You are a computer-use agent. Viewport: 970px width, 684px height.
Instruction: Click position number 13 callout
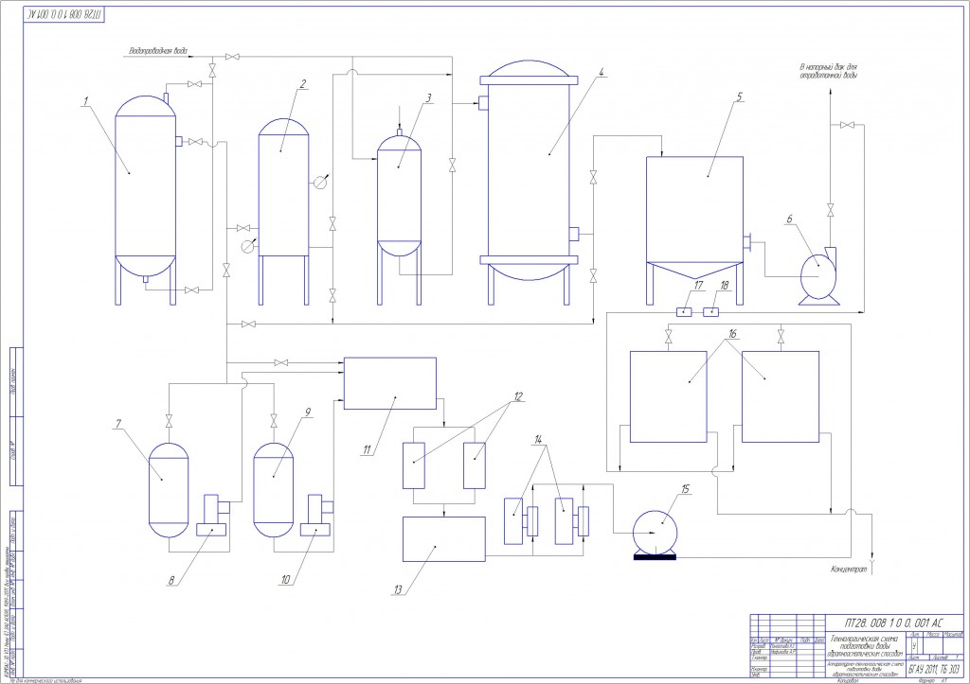(x=398, y=589)
